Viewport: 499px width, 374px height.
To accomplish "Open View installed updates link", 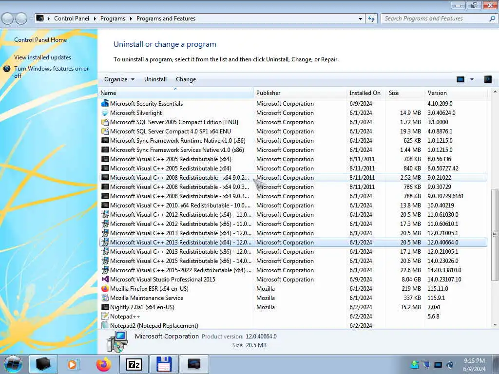I will [x=43, y=57].
